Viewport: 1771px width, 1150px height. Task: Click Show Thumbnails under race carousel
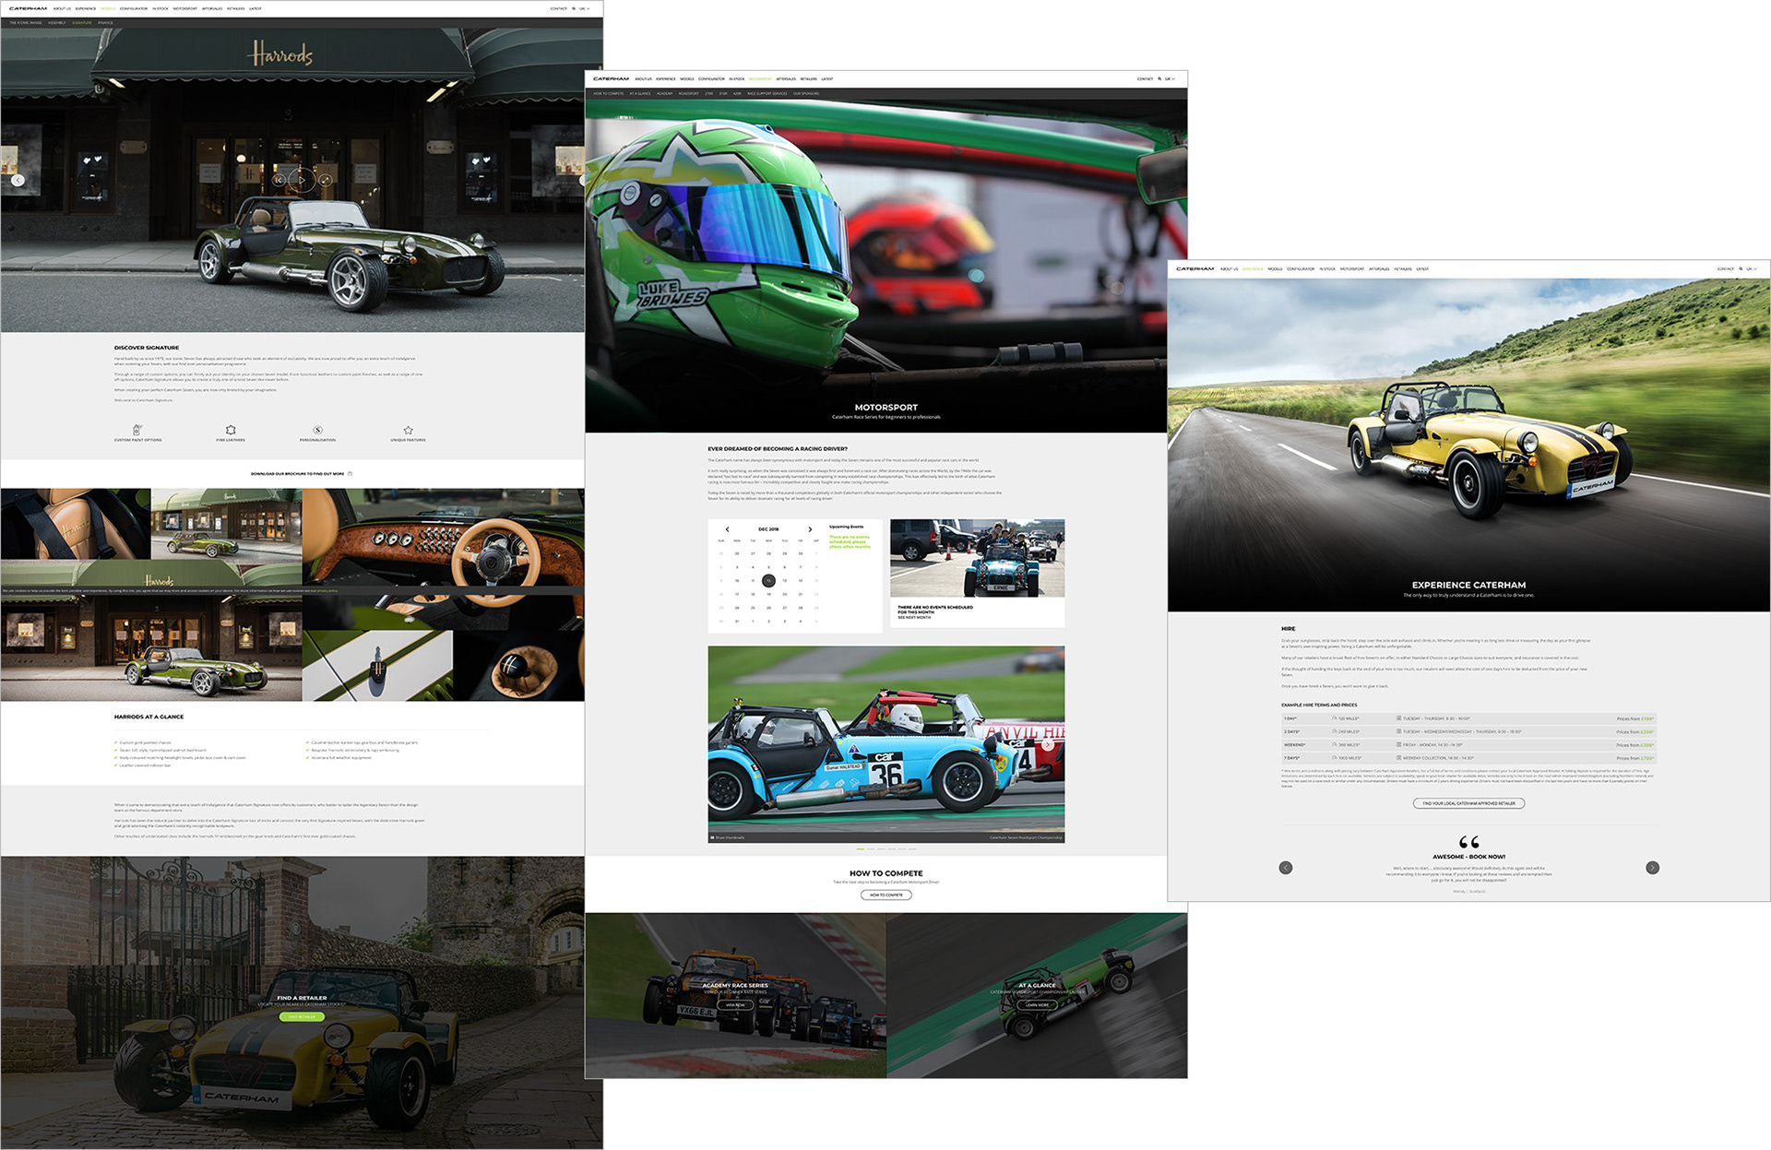tap(728, 837)
